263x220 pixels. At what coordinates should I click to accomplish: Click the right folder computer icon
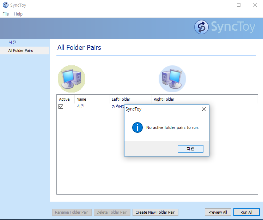point(172,79)
